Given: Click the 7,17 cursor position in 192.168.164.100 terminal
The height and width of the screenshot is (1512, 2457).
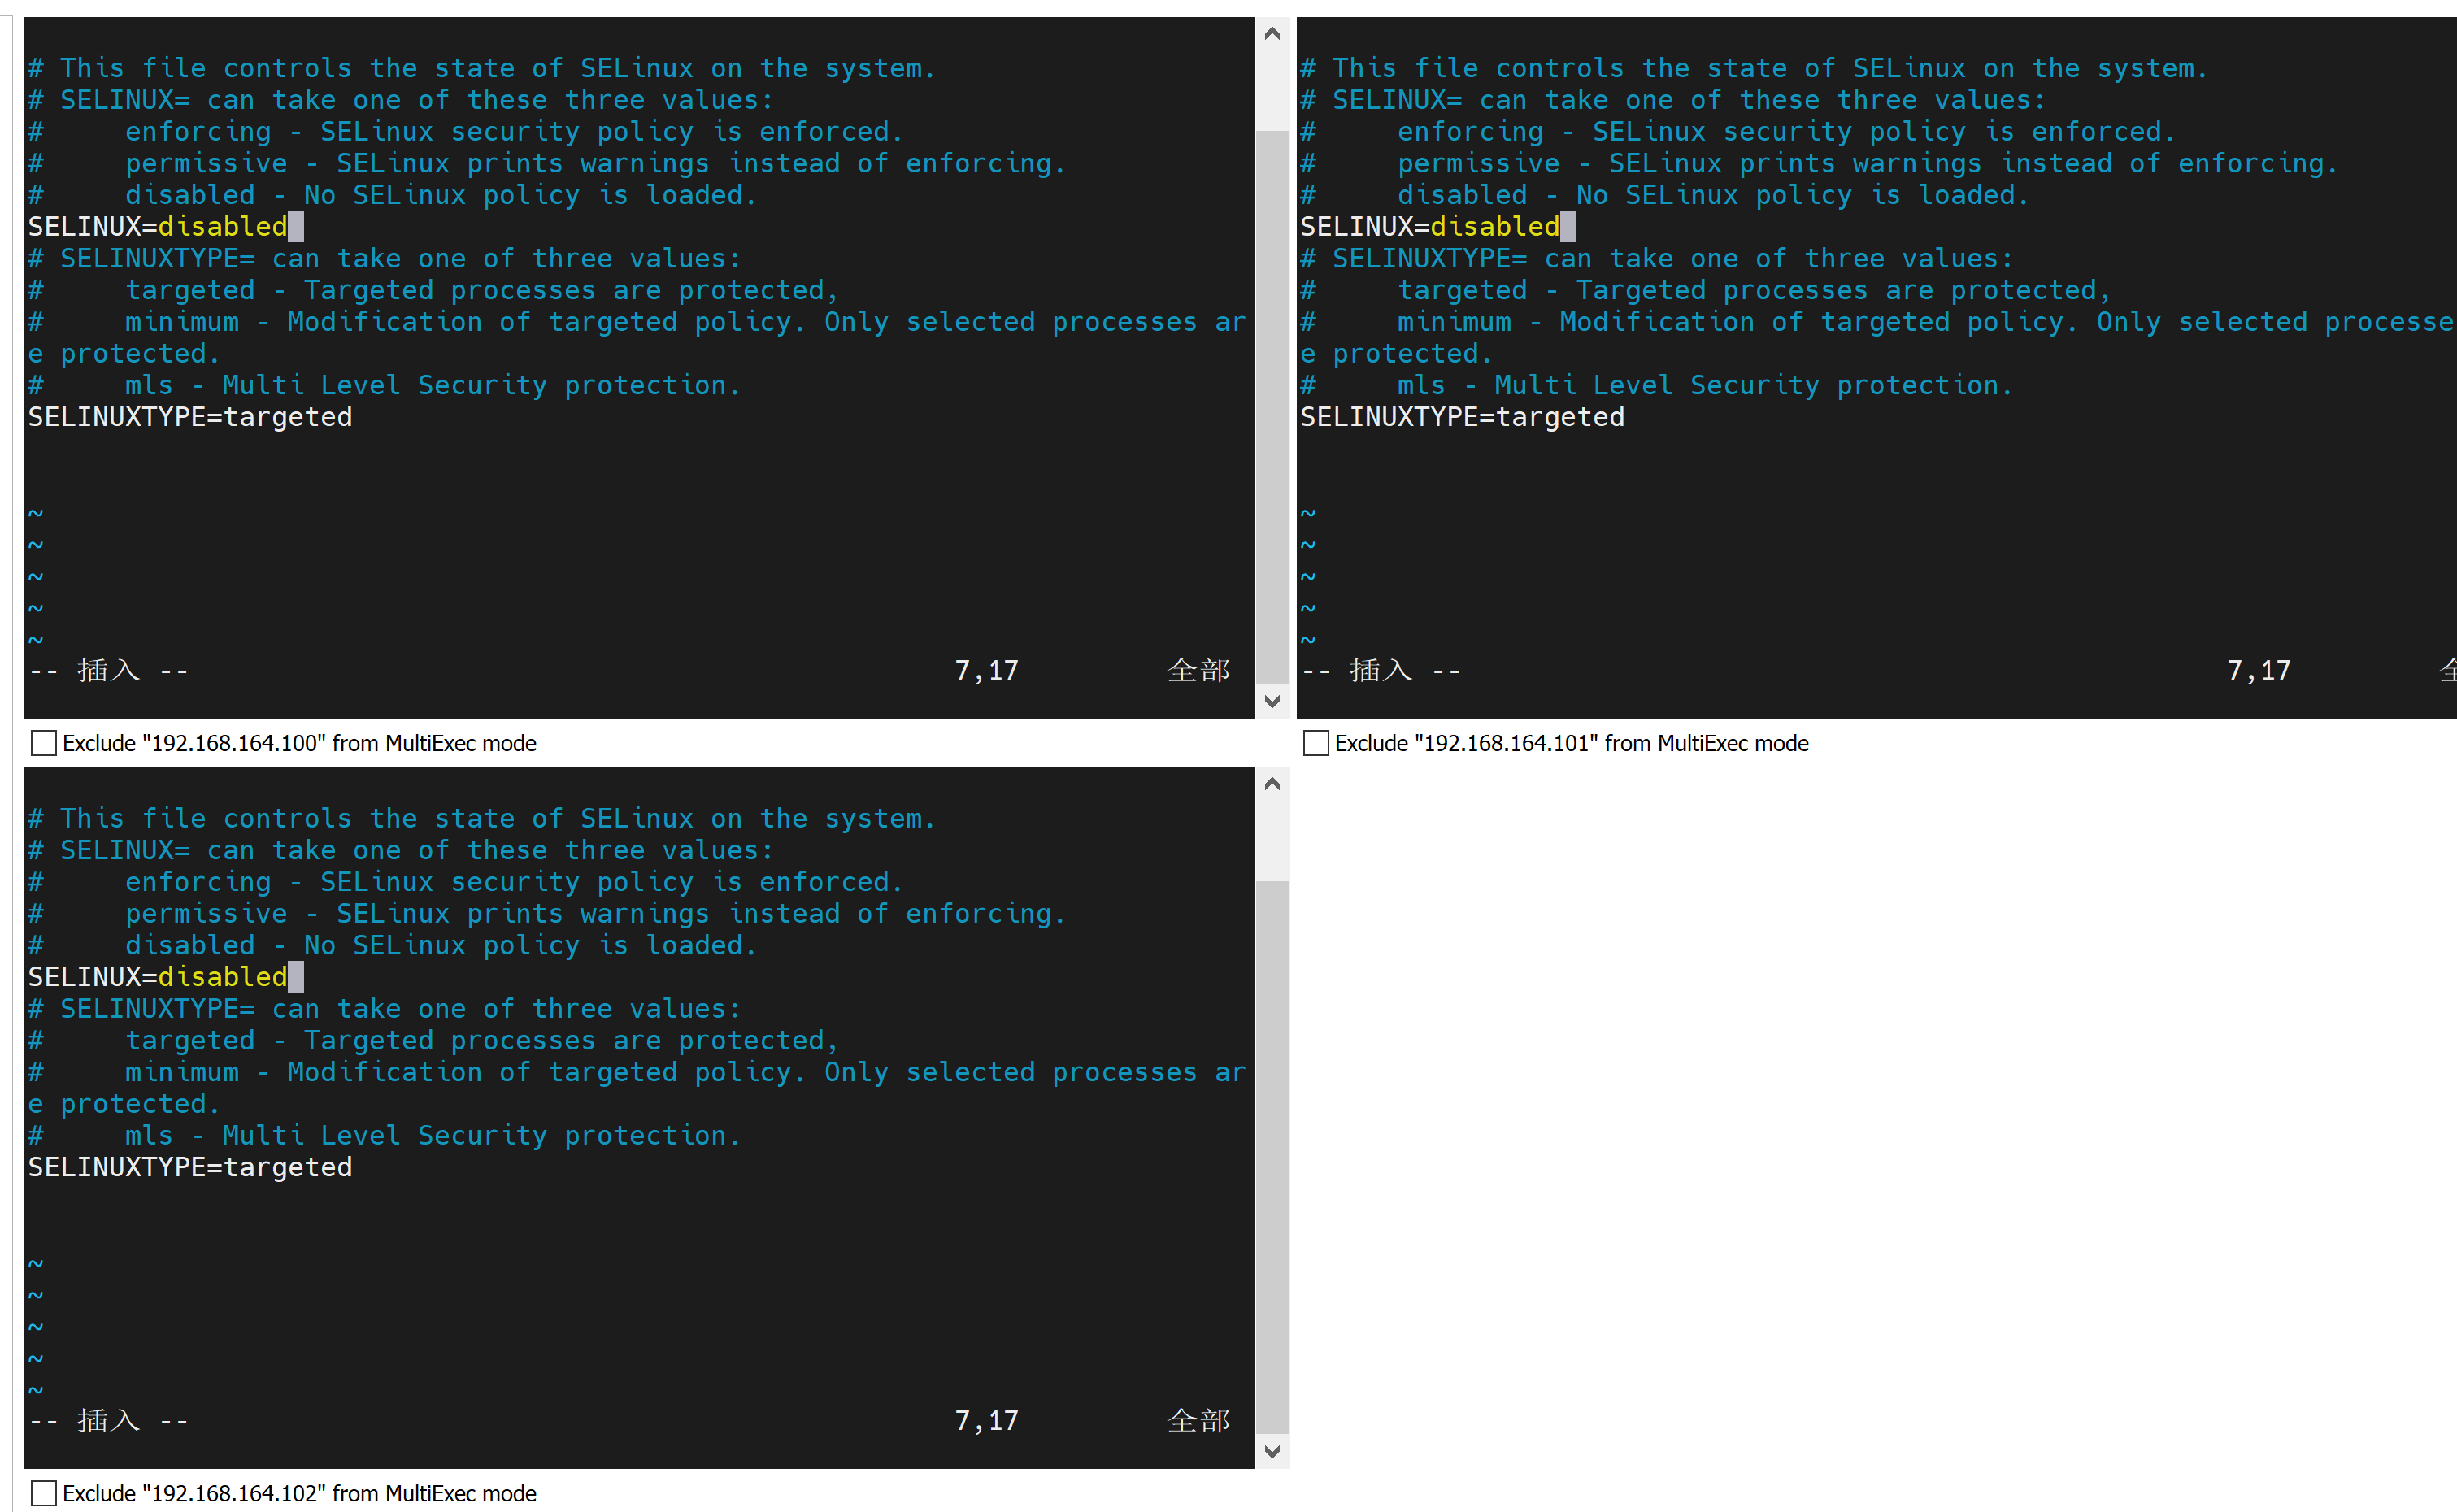Looking at the screenshot, I should click(x=985, y=670).
